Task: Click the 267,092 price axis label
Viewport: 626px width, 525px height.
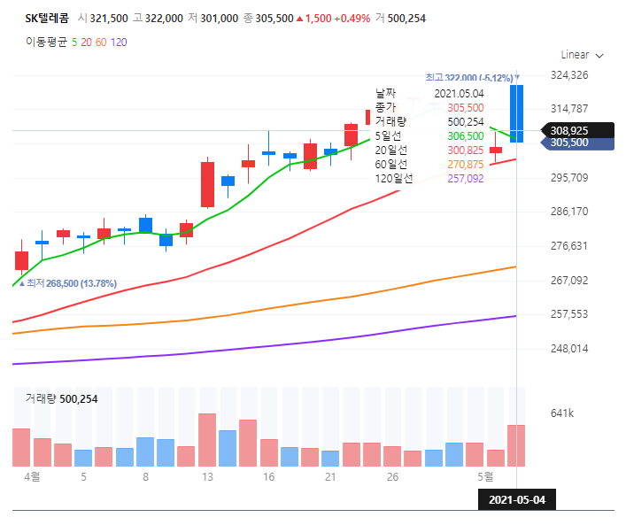Action: tap(569, 281)
